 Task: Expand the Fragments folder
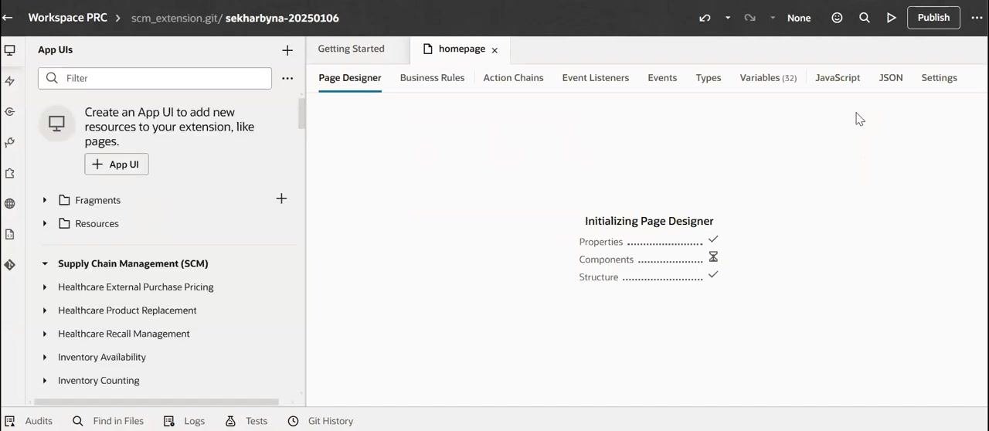pyautogui.click(x=45, y=200)
